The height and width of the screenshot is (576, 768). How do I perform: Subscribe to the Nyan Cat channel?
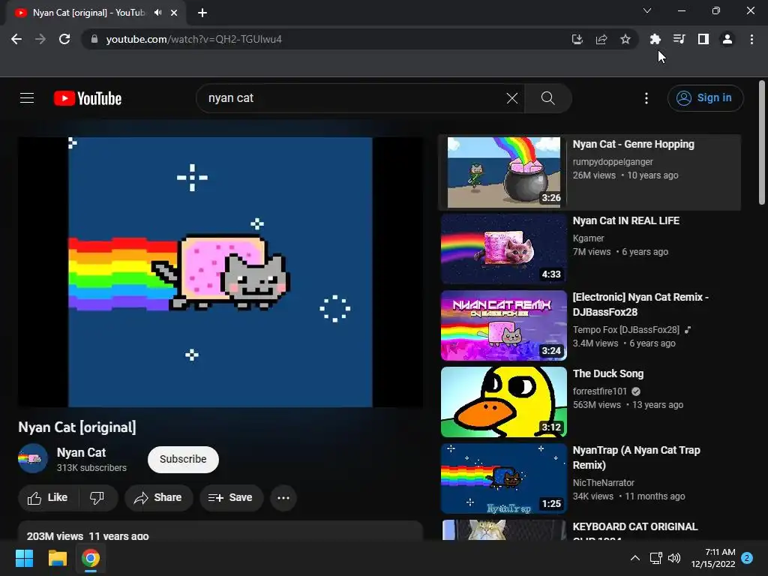pos(183,460)
